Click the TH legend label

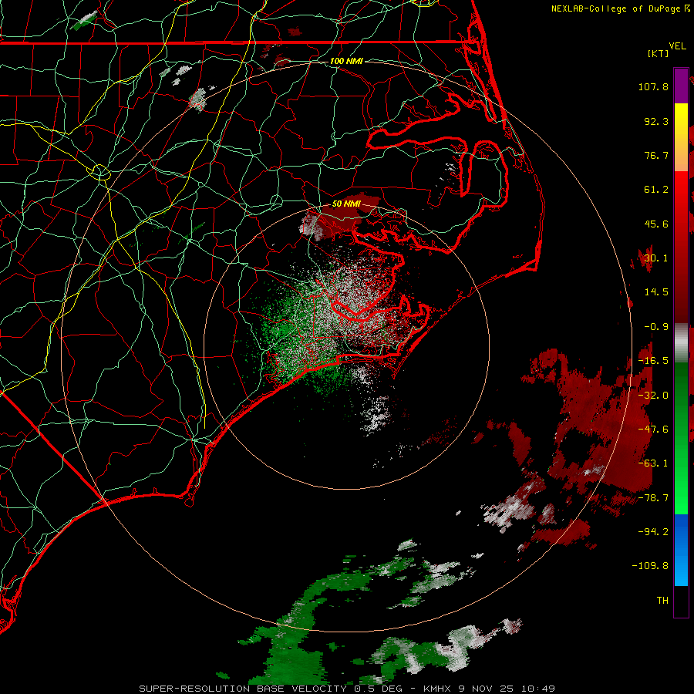662,601
